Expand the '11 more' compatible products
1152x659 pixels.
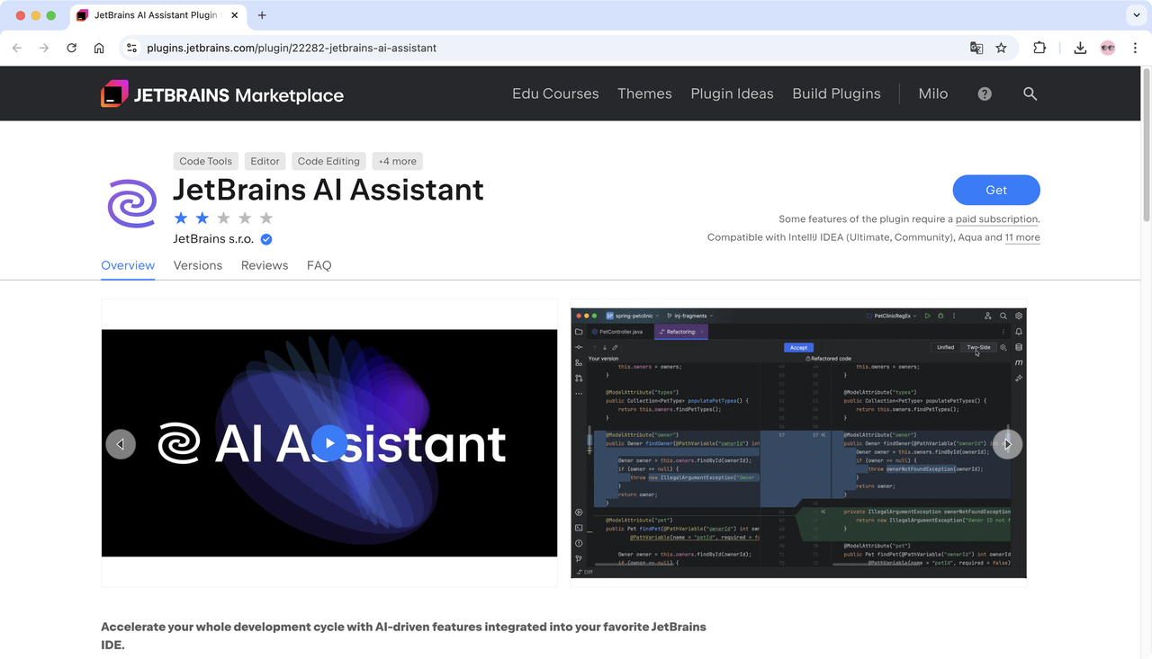tap(1022, 237)
